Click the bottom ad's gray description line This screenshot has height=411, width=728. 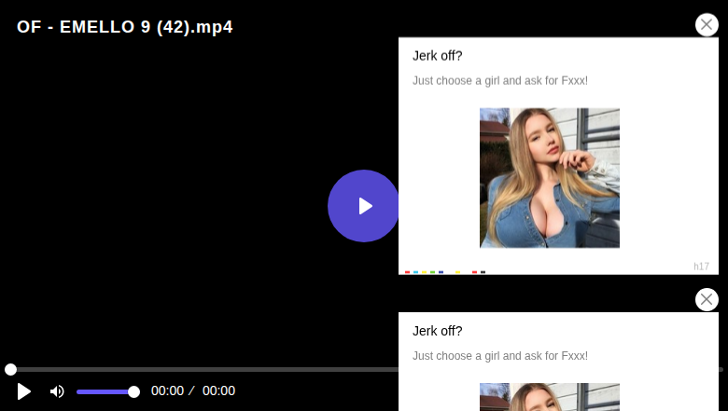500,356
